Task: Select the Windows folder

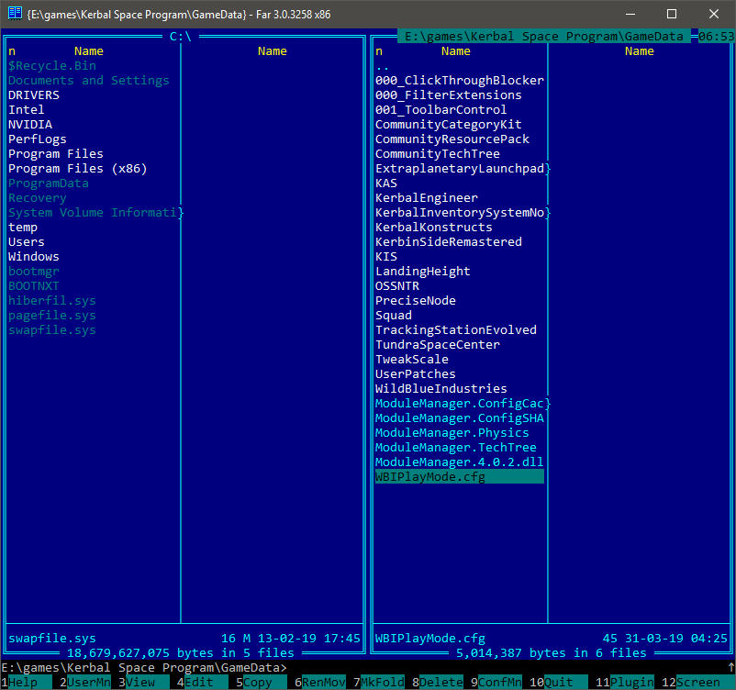Action: point(34,257)
